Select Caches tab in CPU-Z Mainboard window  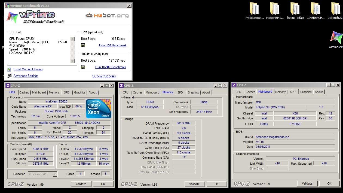coord(250,92)
